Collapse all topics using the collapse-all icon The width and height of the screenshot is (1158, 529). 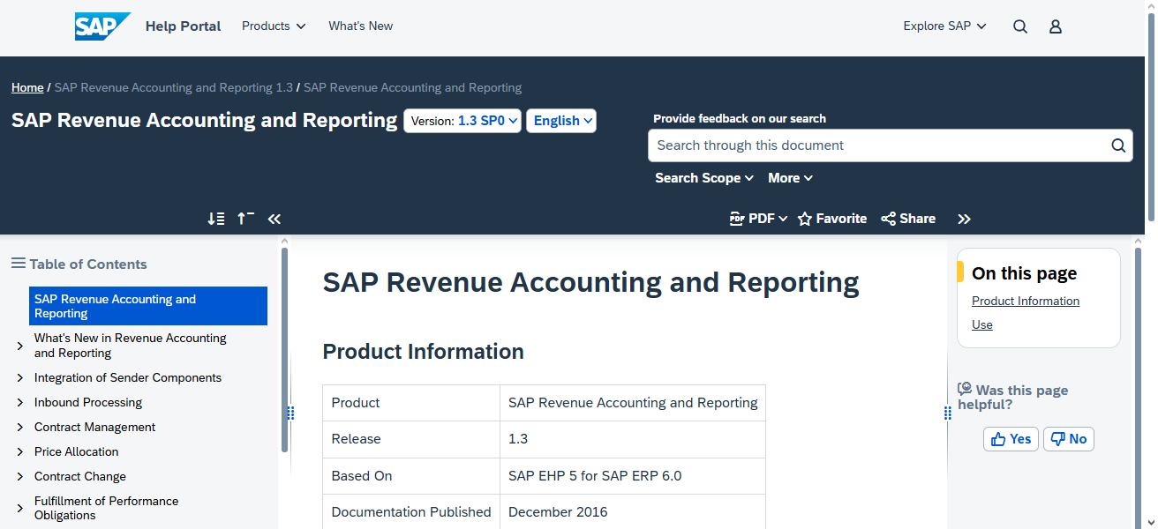[x=244, y=218]
